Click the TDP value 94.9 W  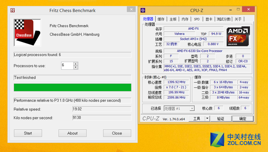click(x=216, y=33)
